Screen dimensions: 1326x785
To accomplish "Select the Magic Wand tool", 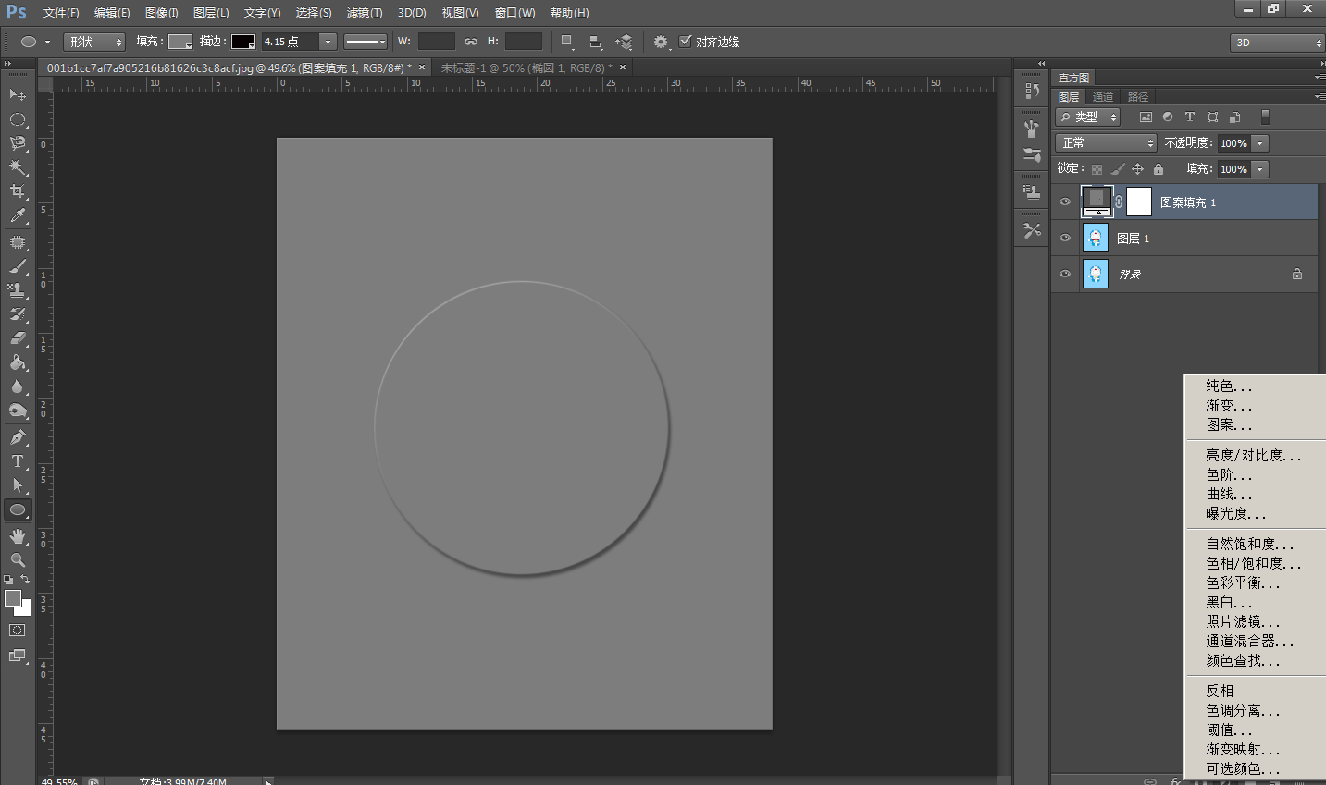I will tap(18, 167).
